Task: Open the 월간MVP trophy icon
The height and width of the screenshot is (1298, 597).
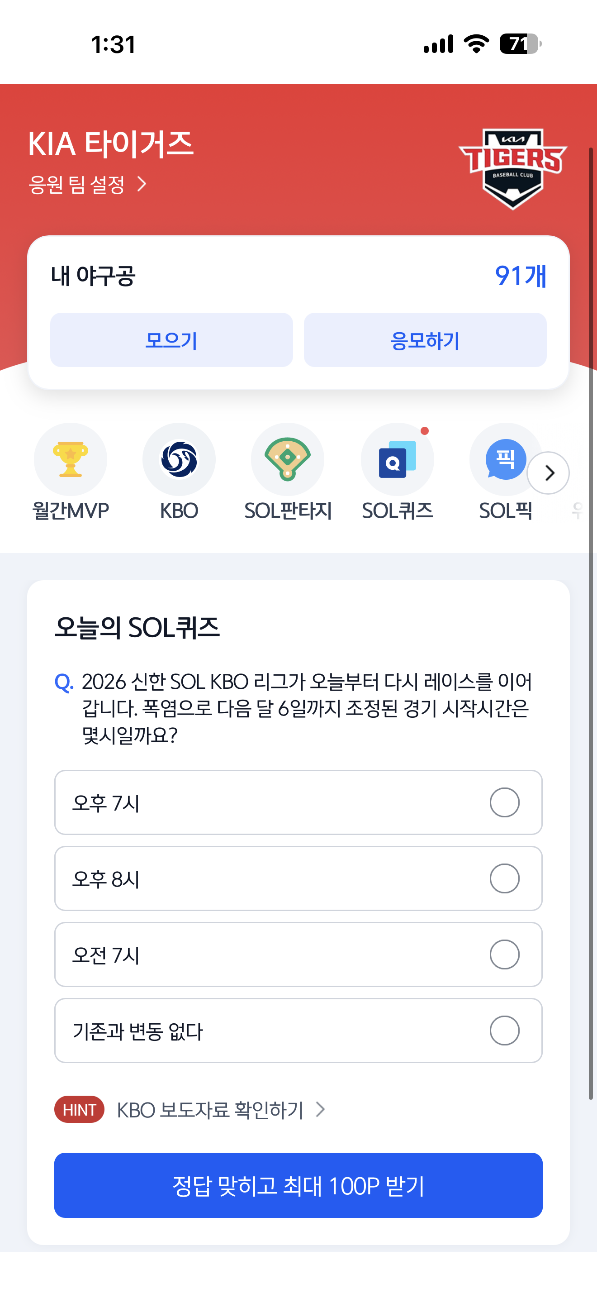Action: tap(71, 459)
